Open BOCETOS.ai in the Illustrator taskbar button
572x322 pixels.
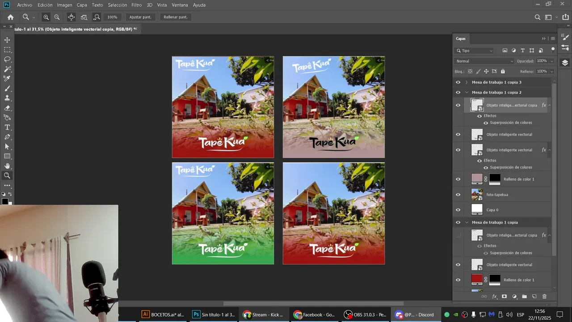[163, 314]
